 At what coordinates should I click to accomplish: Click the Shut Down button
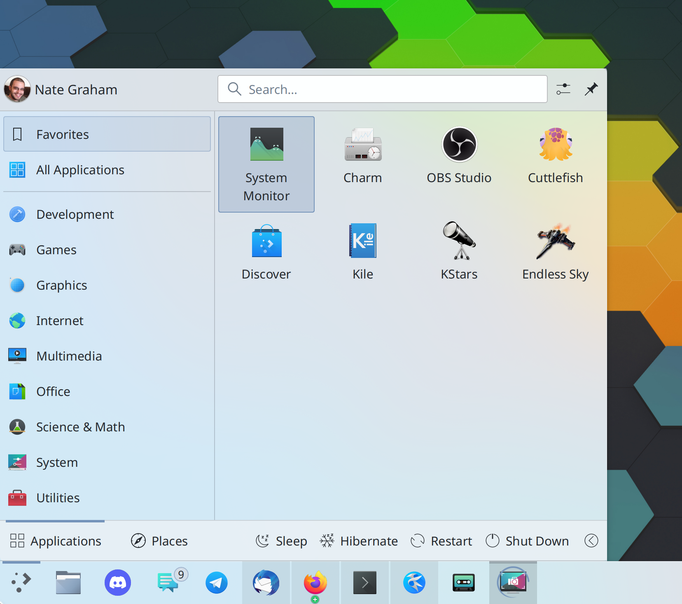point(527,541)
